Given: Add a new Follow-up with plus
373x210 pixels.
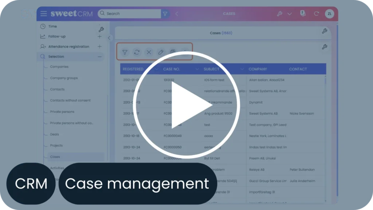Looking at the screenshot, I should pyautogui.click(x=99, y=36).
